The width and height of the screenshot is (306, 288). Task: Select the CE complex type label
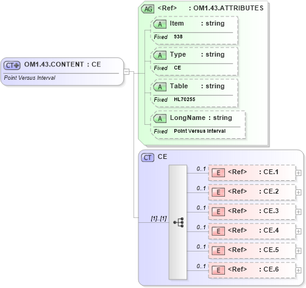tap(162, 156)
